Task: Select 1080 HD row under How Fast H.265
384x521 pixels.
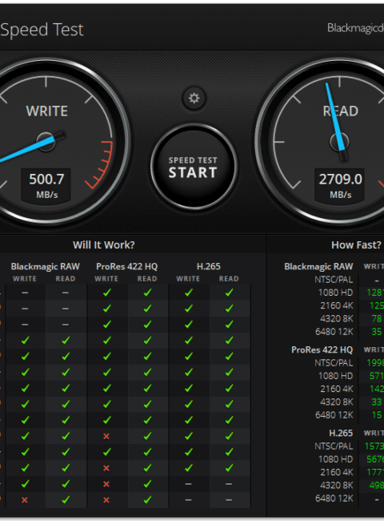Action: tap(335, 459)
